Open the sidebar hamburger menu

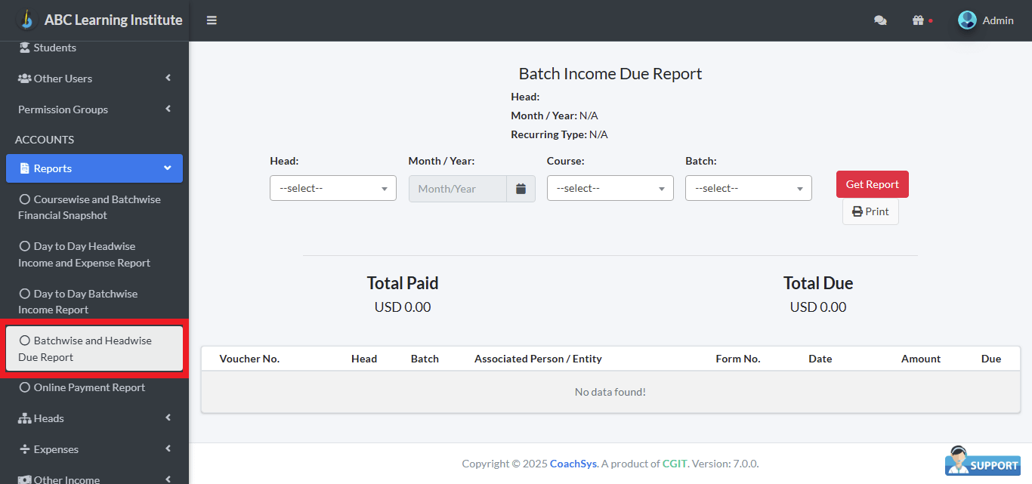212,20
